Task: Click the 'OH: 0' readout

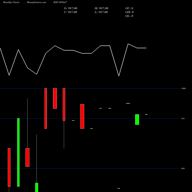Action: click(129, 12)
